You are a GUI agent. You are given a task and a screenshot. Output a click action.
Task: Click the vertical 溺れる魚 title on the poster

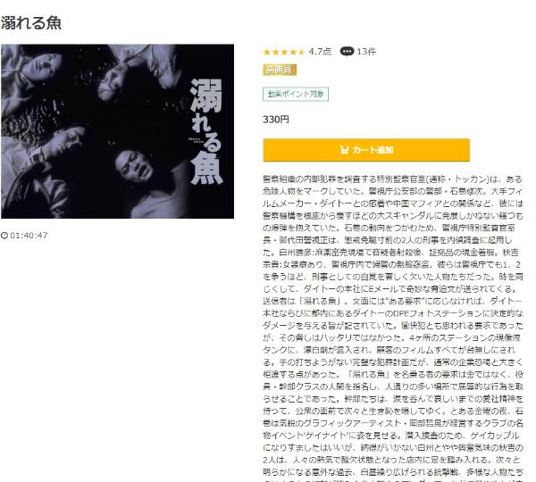click(x=206, y=132)
